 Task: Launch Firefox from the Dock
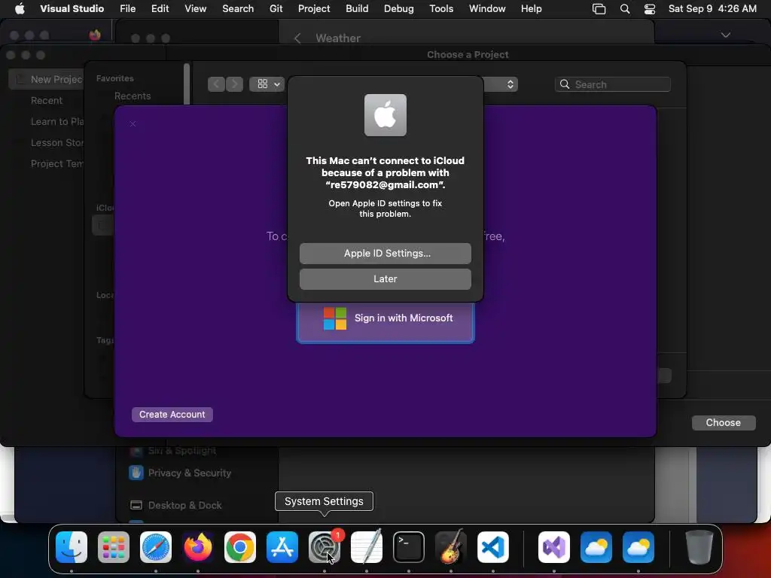(198, 547)
